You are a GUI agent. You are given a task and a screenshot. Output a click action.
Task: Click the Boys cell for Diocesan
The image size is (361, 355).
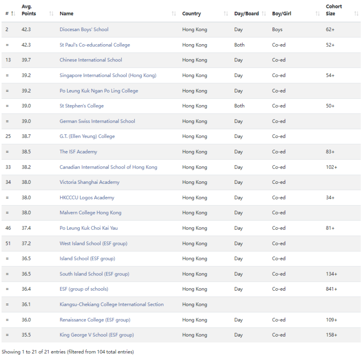(x=277, y=29)
